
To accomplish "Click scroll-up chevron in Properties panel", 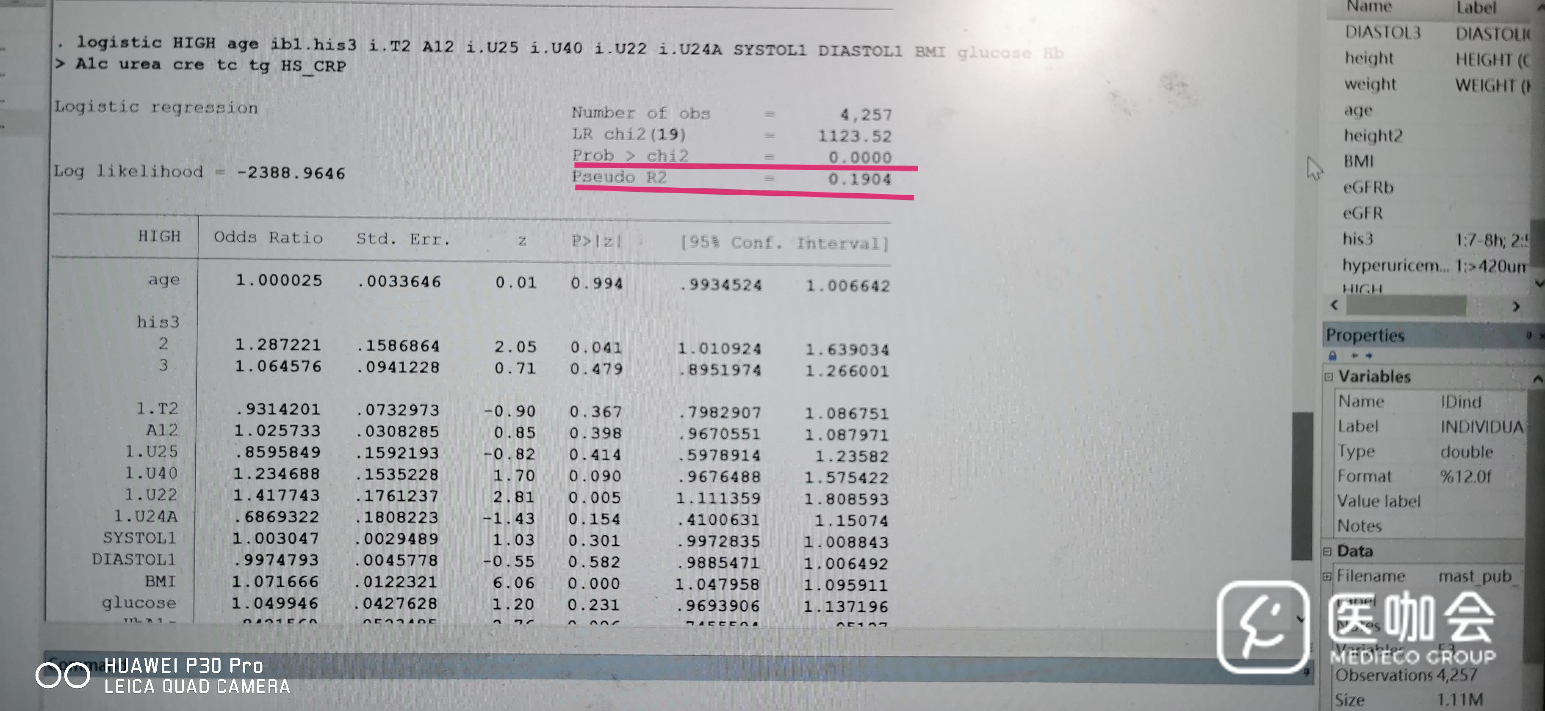I will tap(1537, 378).
